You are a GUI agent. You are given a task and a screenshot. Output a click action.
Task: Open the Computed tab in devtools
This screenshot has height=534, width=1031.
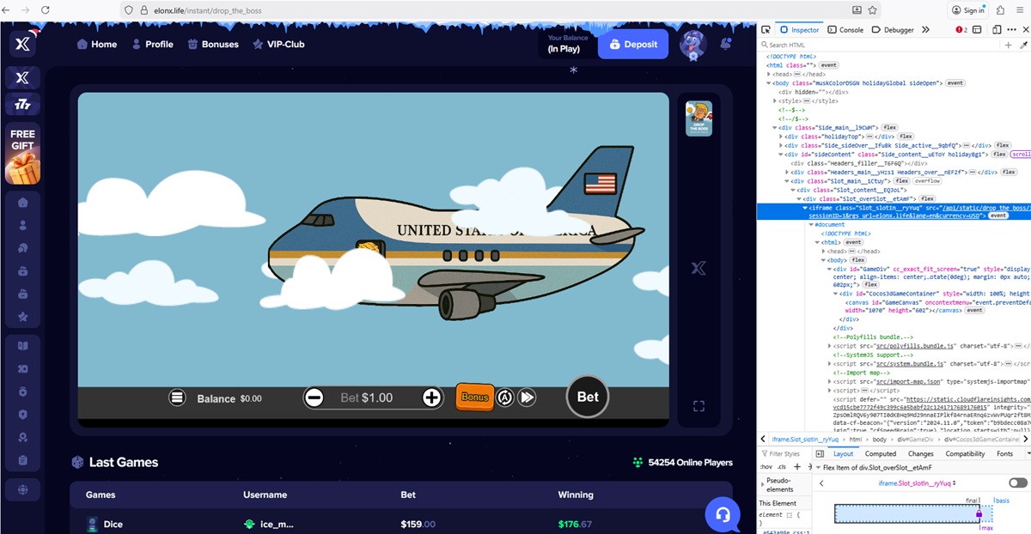point(881,453)
